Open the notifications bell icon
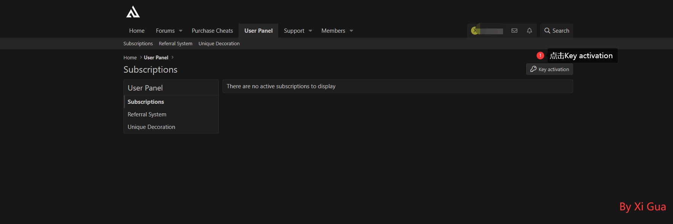The image size is (673, 224). click(x=529, y=31)
